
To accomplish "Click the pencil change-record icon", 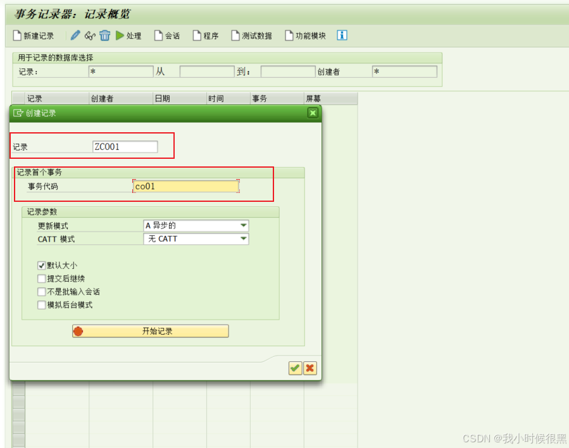I will click(75, 35).
